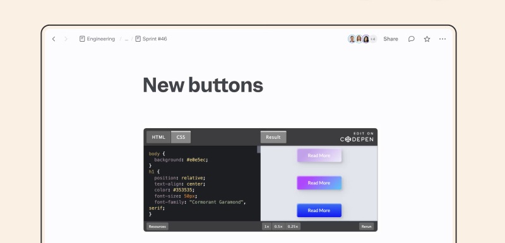Click the third collaborator avatar
505x243 pixels.
pos(366,39)
